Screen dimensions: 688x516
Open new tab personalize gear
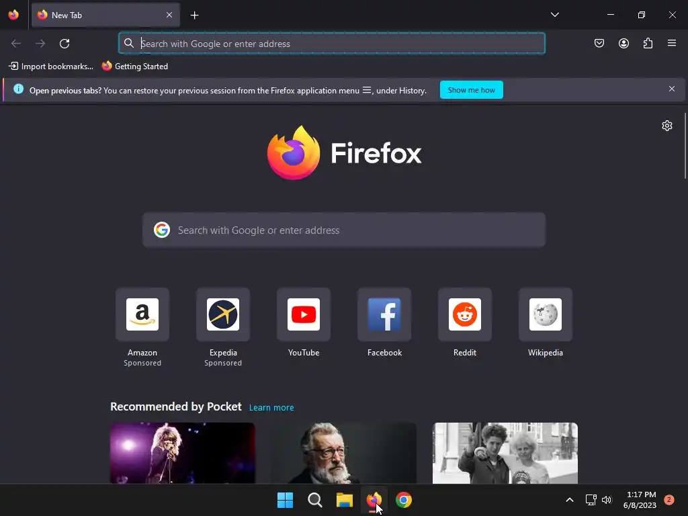pos(667,126)
